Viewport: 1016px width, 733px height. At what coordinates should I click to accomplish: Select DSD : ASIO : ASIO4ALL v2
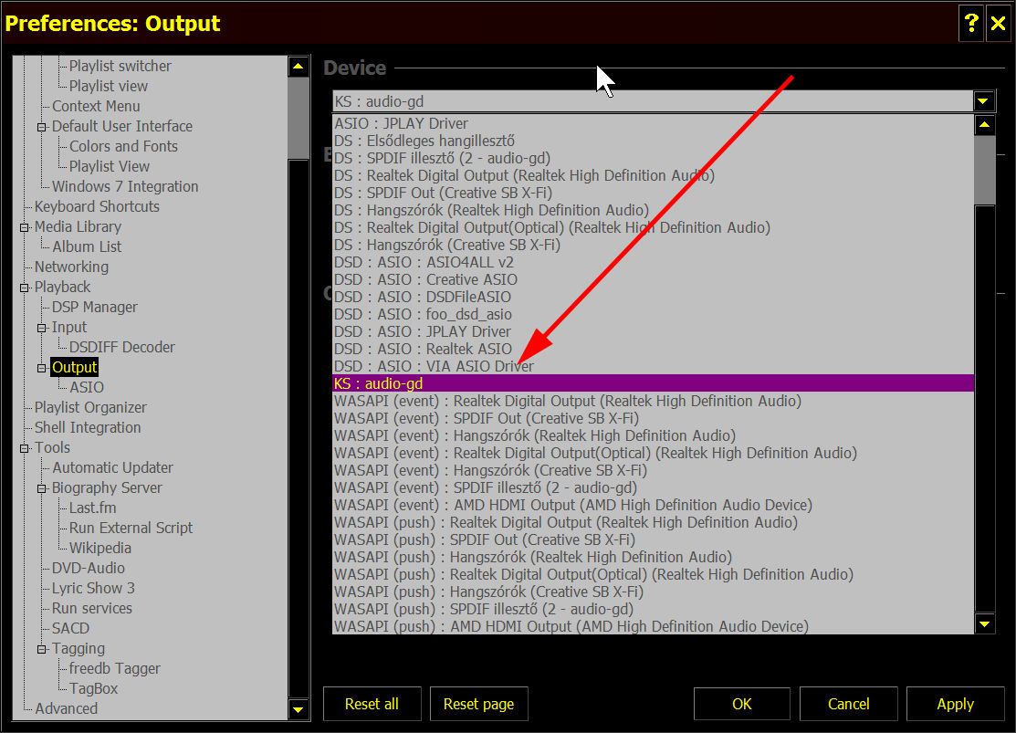pos(654,263)
